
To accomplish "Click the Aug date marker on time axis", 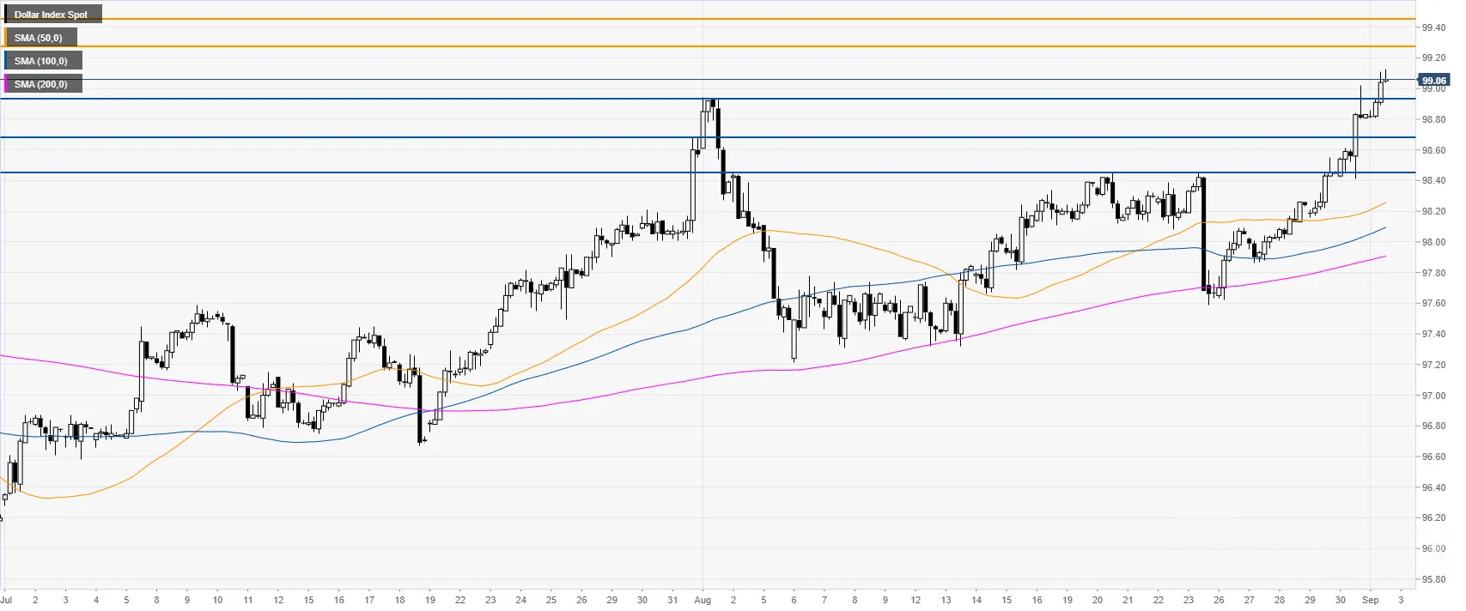I will (x=703, y=600).
